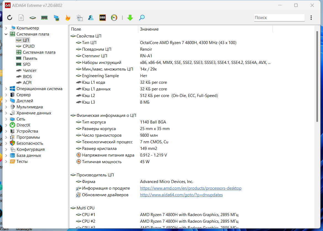Open the aida64 drvupdates link
The height and width of the screenshot is (231, 323).
click(x=181, y=195)
